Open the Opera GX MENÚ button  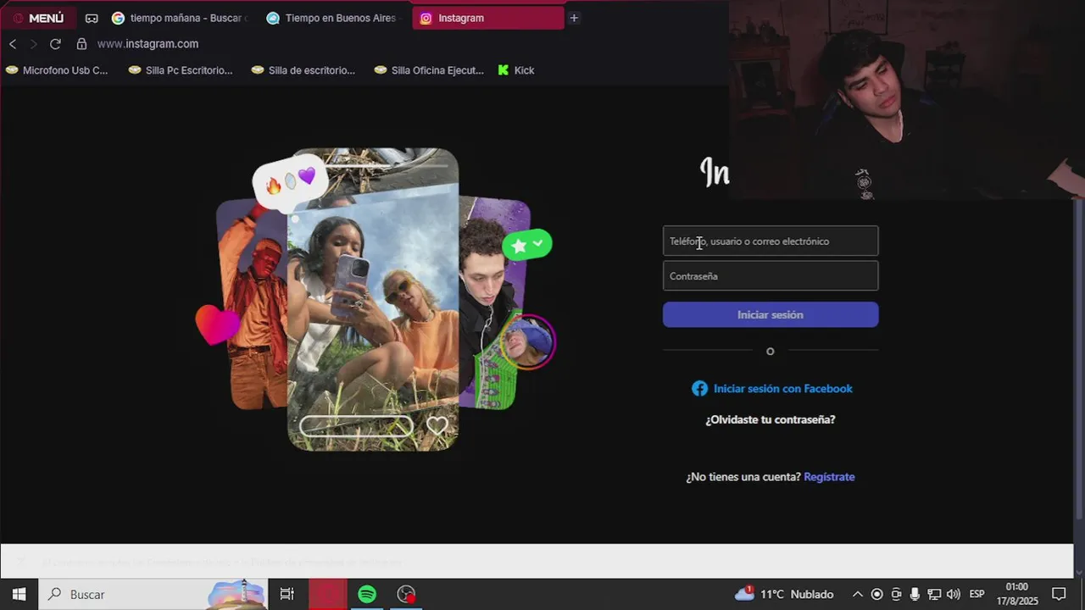38,18
